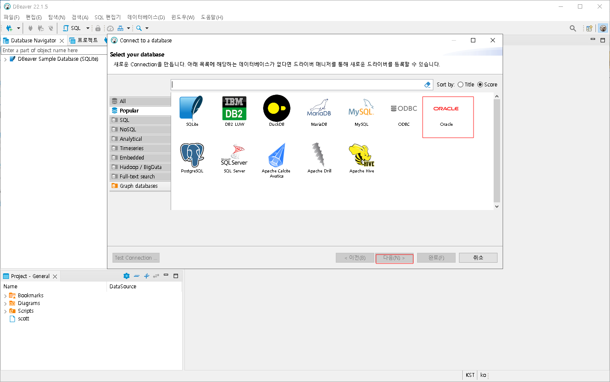Screen dimensions: 610x382
Task: Click the 다음(N) next button
Action: coord(394,258)
